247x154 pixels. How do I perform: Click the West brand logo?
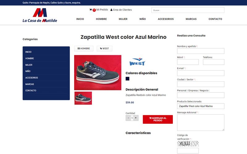pos(137,62)
